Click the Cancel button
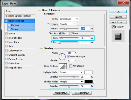This screenshot has height=100, width=131. point(118,17)
